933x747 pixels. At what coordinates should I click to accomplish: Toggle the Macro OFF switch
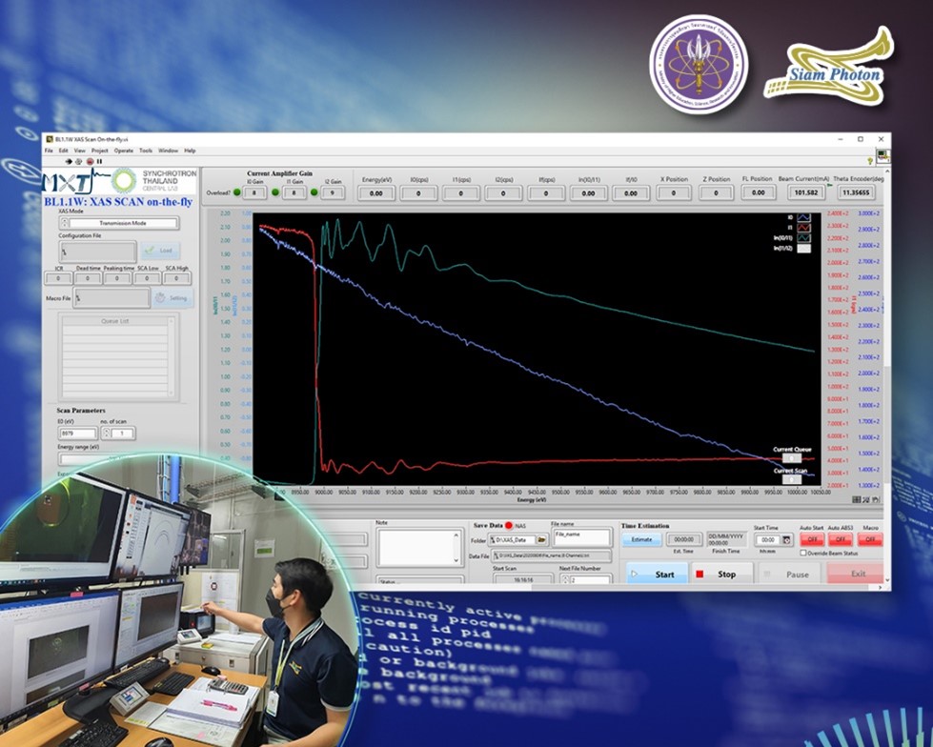point(870,539)
